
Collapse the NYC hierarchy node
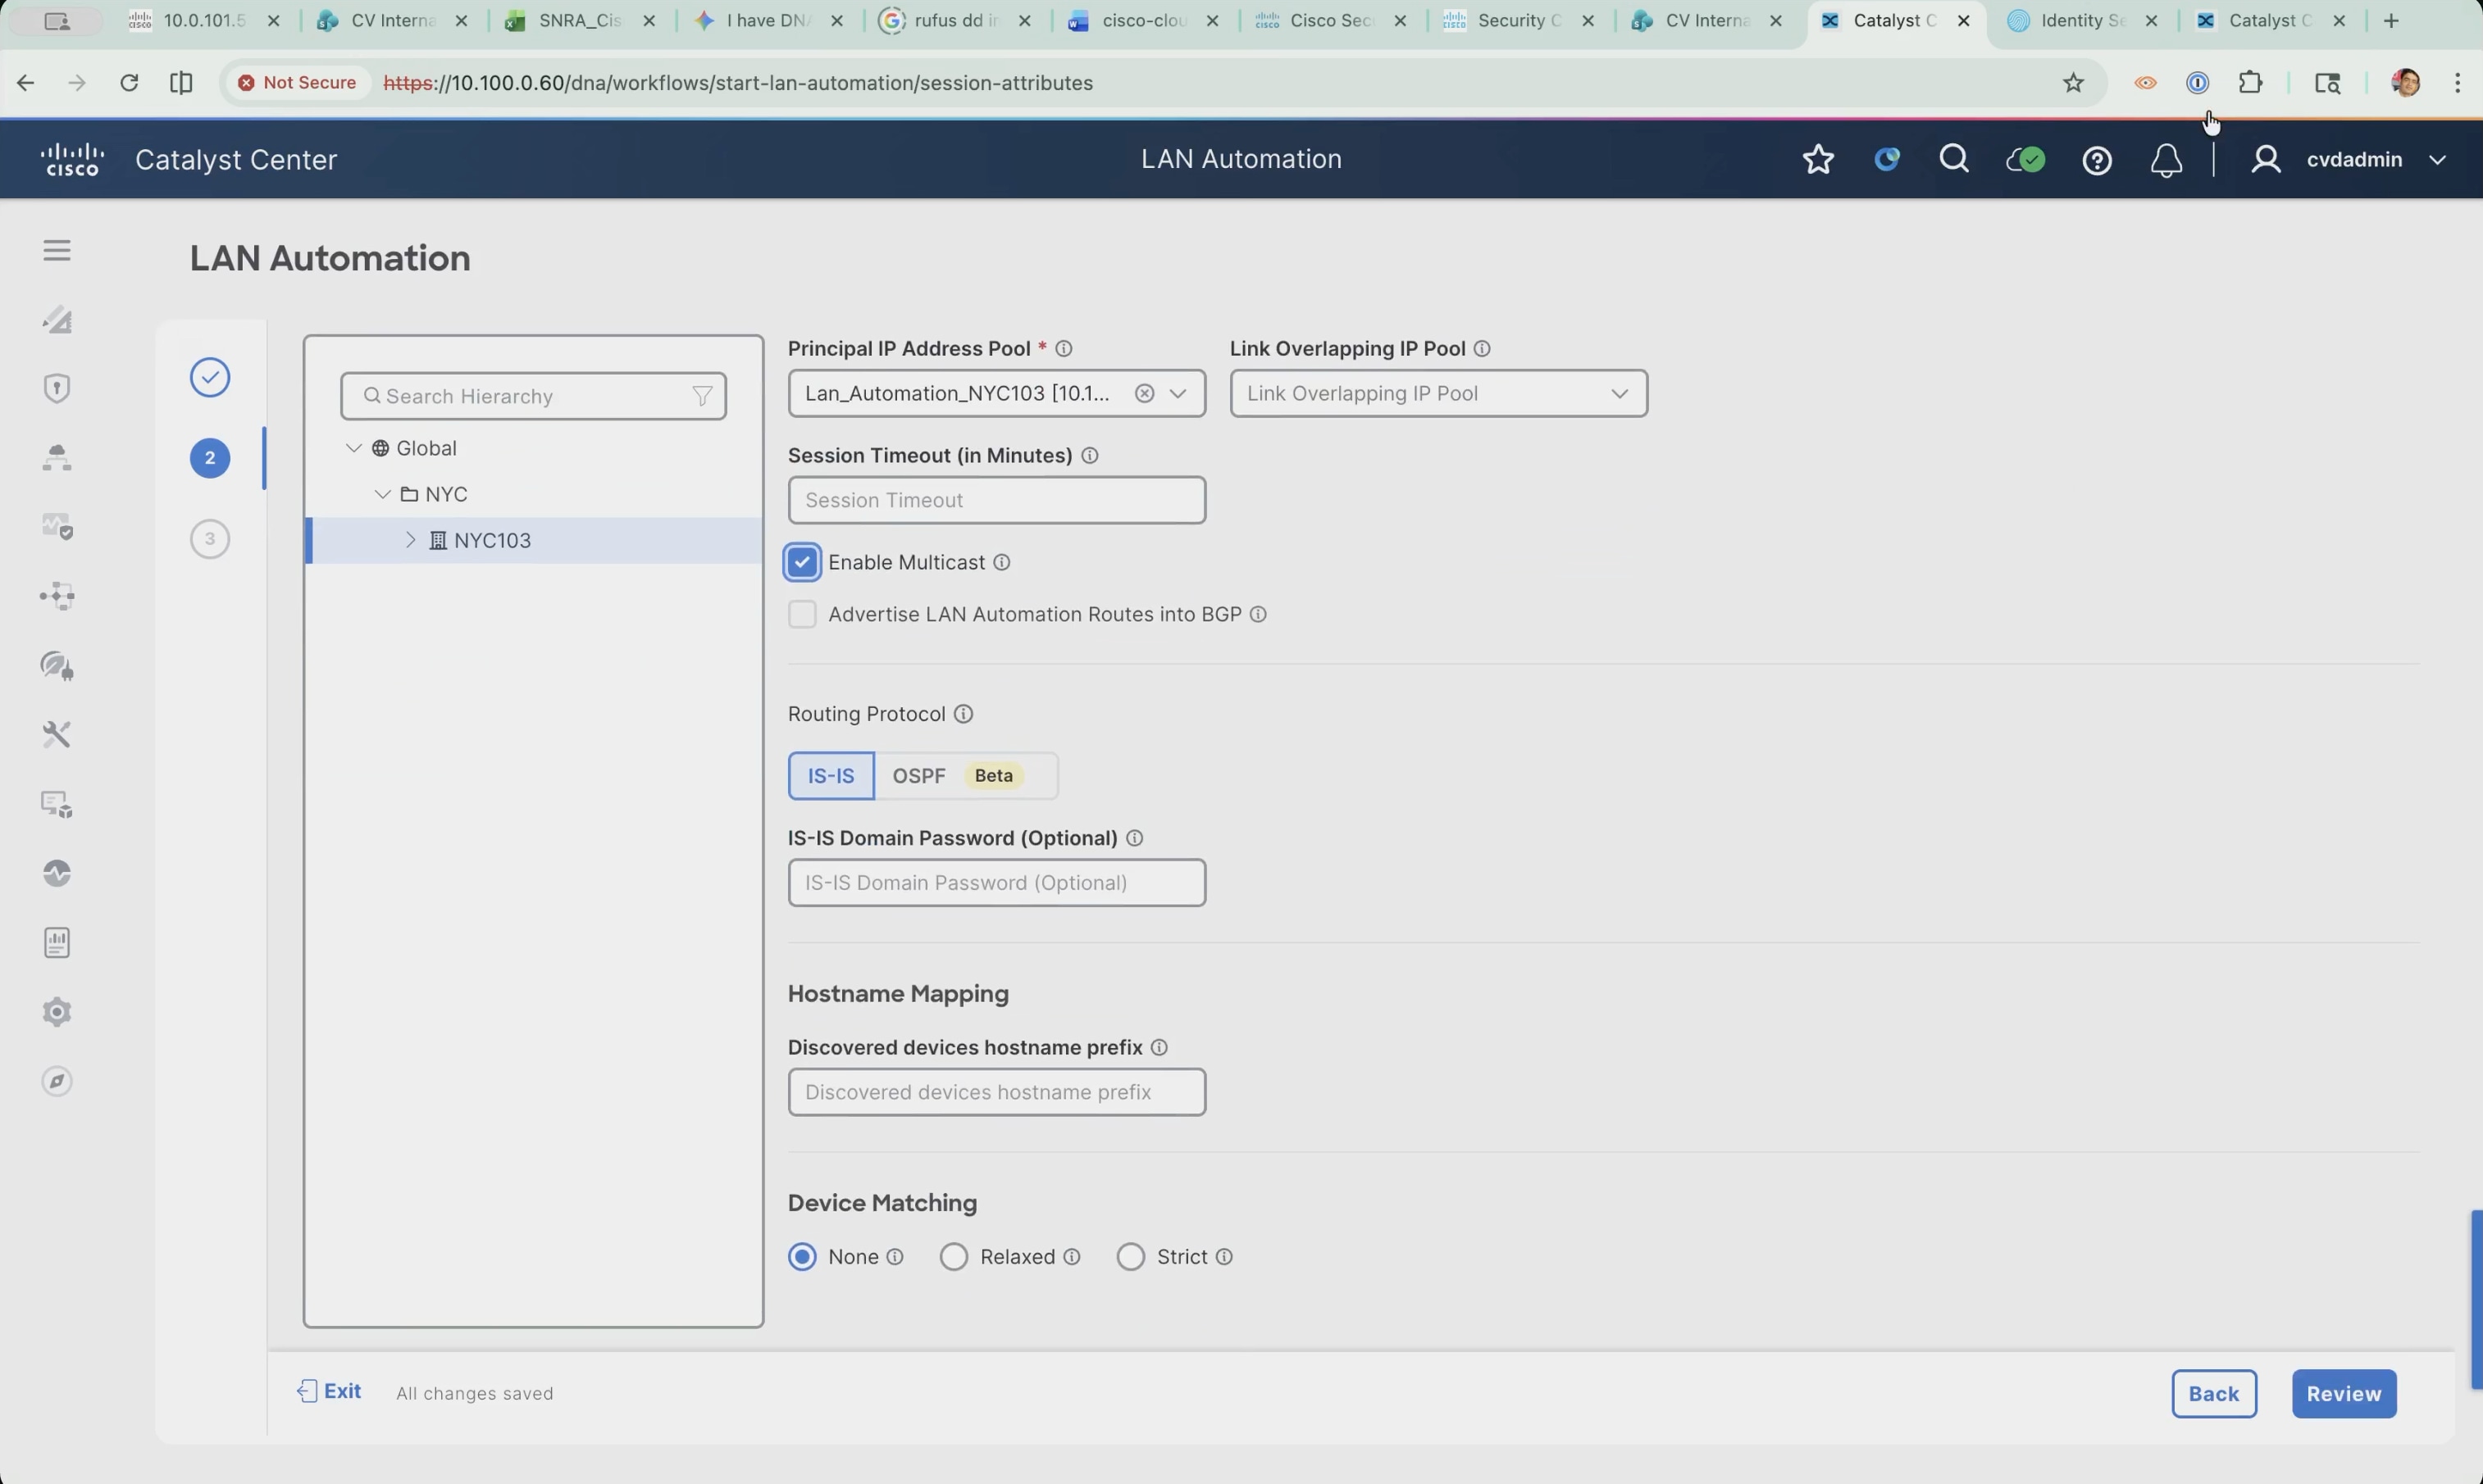pos(382,494)
